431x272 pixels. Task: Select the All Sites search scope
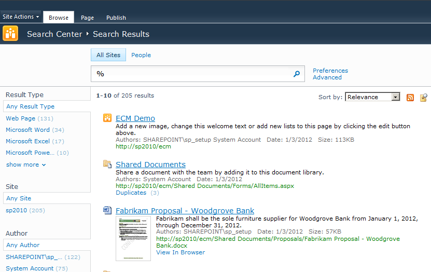pyautogui.click(x=108, y=55)
